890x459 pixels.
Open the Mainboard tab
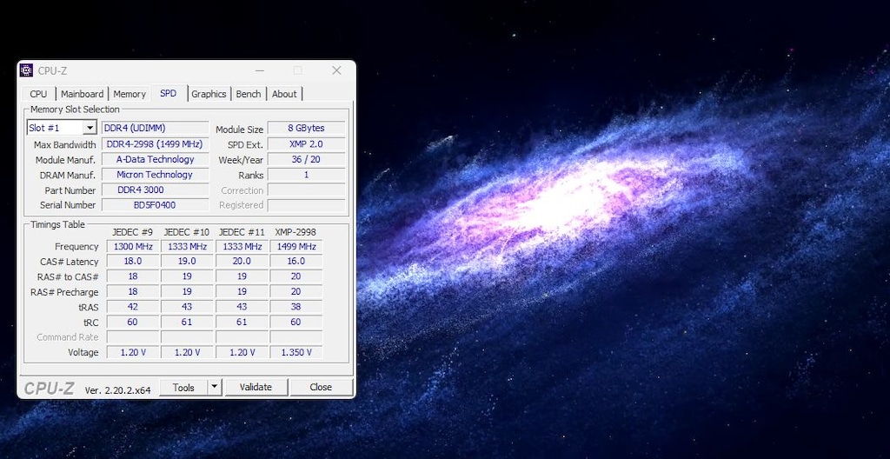pos(83,94)
